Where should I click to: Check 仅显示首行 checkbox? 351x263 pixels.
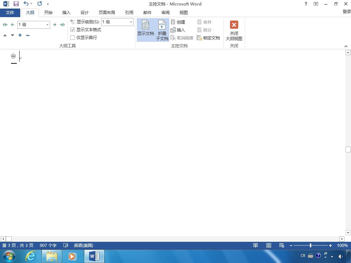[x=73, y=37]
